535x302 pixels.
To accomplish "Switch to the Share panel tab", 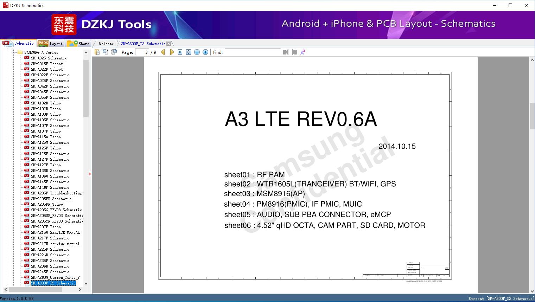I will point(78,43).
